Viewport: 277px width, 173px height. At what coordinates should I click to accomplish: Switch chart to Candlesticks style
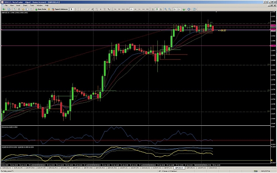pos(157,9)
